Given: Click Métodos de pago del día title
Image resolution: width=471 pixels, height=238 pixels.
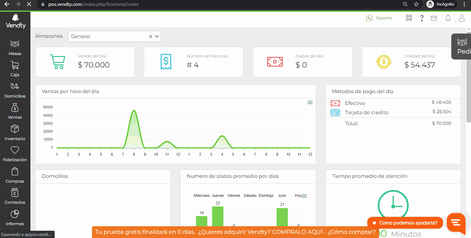Looking at the screenshot, I should click(362, 92).
